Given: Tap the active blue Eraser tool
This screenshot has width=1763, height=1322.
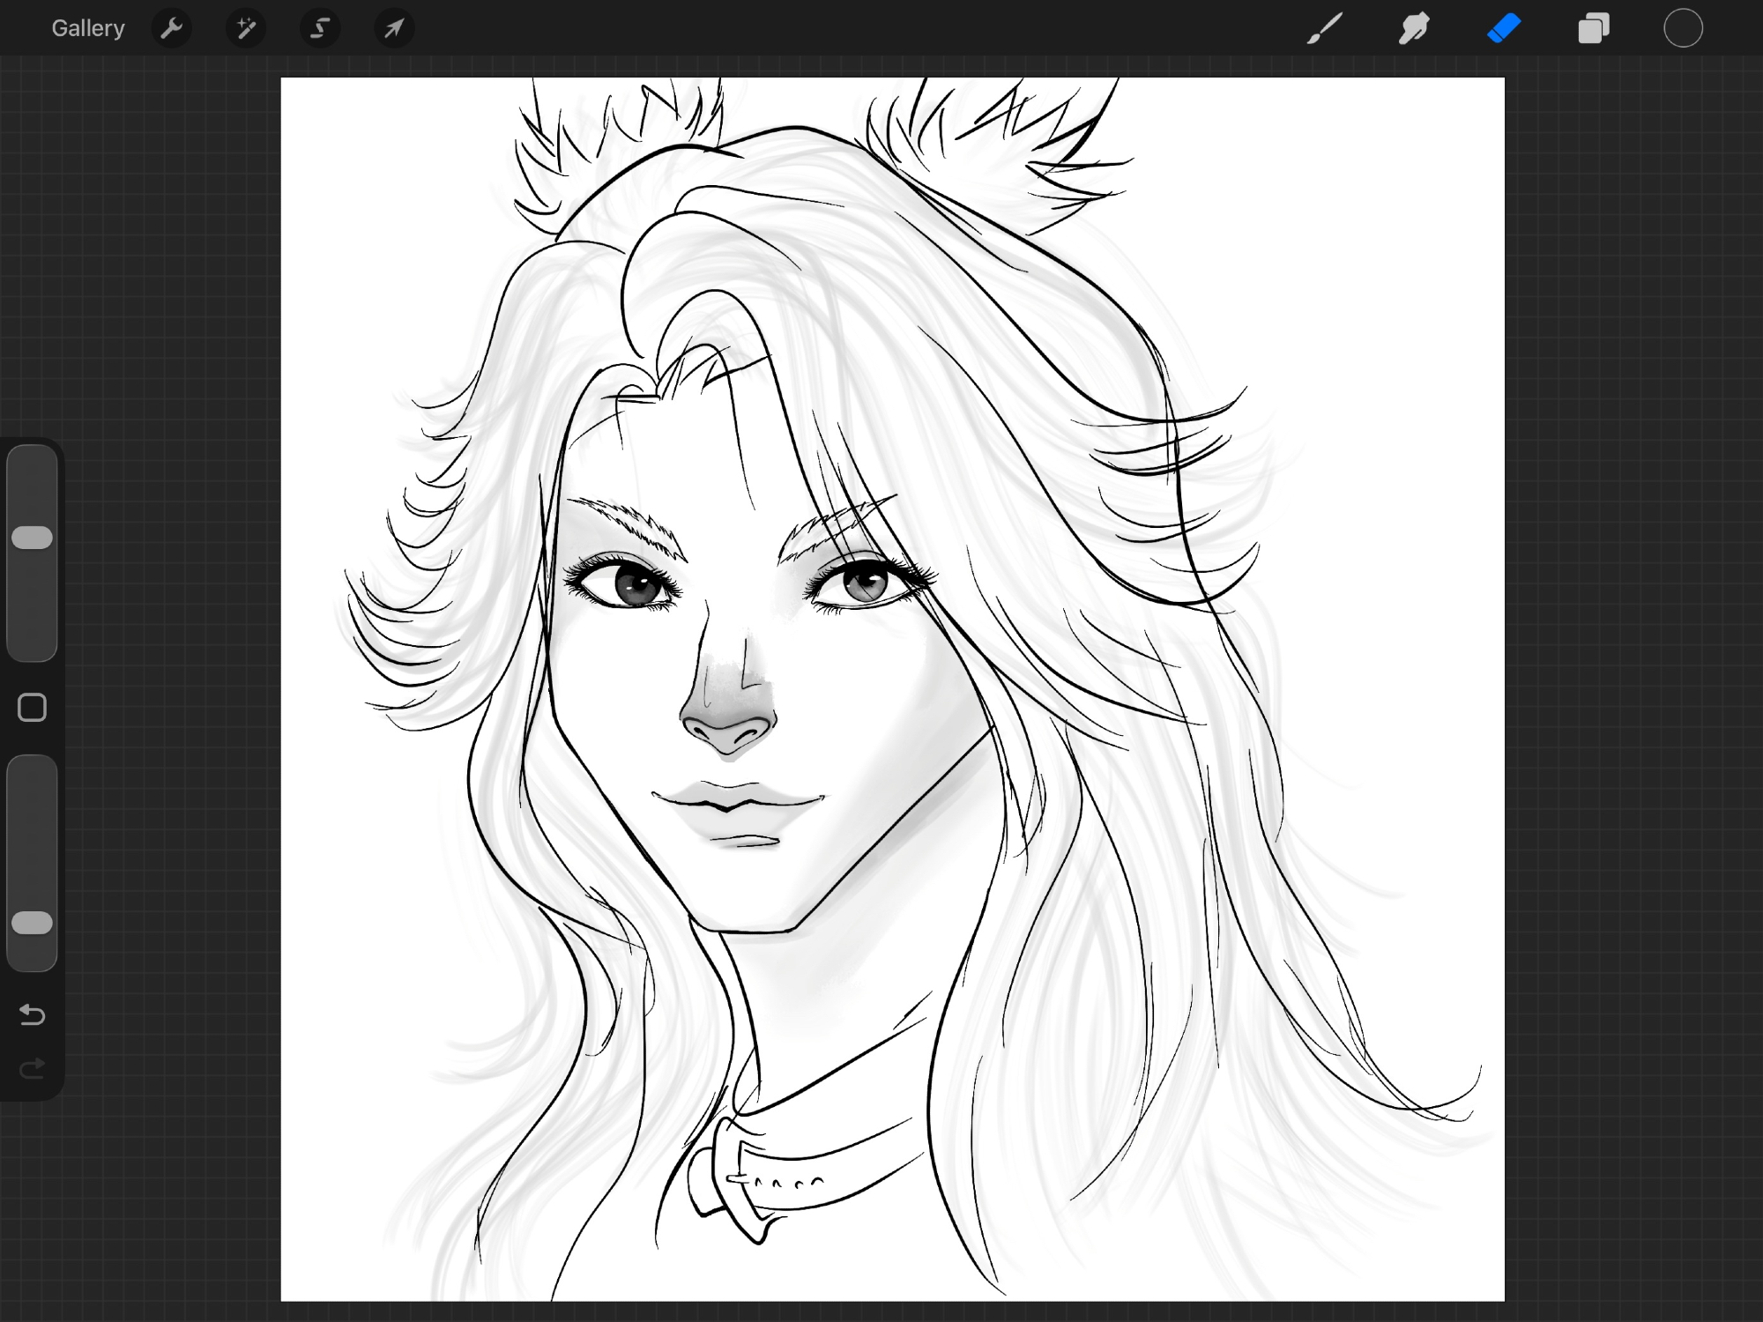Looking at the screenshot, I should coord(1504,28).
